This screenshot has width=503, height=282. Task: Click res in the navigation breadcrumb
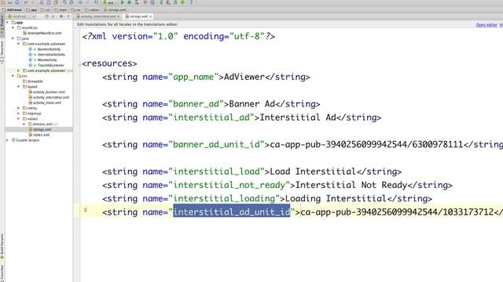click(76, 10)
